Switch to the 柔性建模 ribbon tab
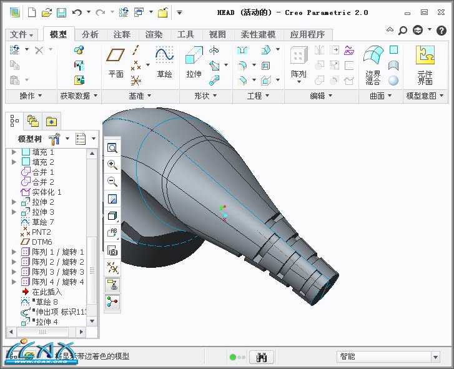The height and width of the screenshot is (369, 454). pyautogui.click(x=258, y=34)
